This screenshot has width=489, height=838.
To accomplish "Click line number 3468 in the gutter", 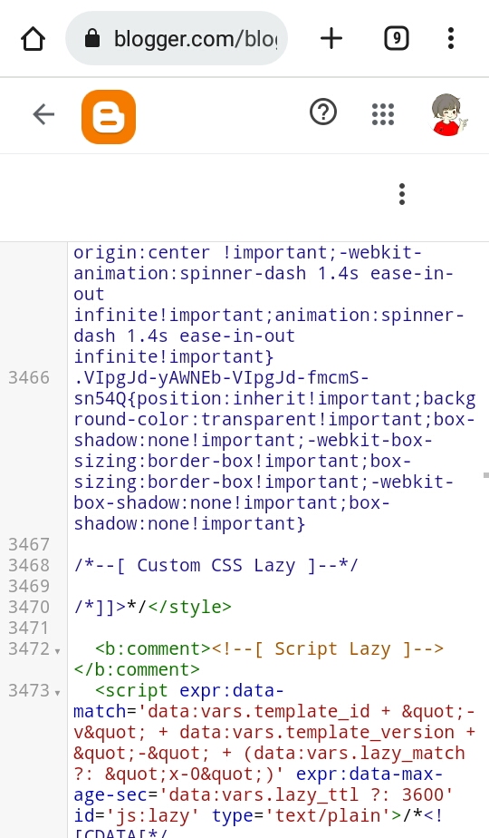I will [x=29, y=565].
